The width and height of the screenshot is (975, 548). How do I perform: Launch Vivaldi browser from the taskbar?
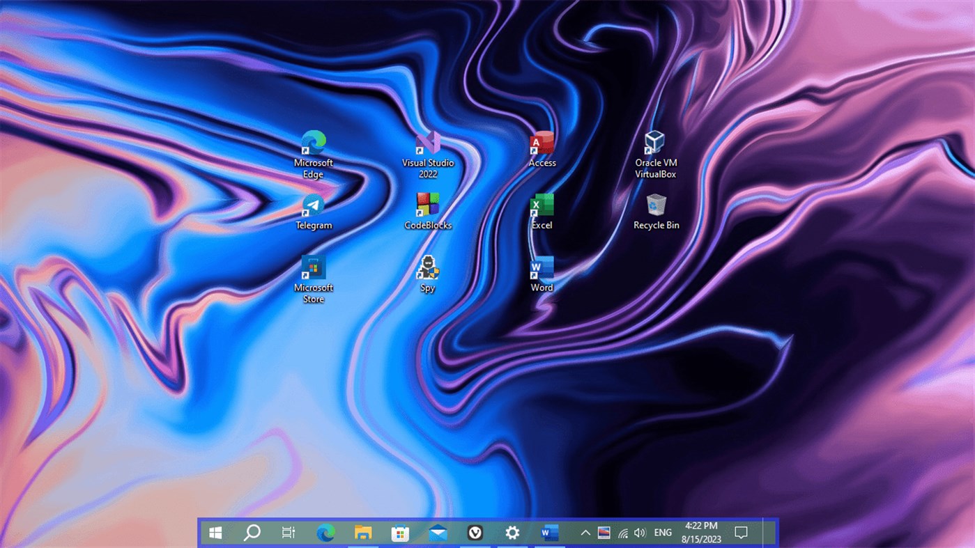point(475,532)
